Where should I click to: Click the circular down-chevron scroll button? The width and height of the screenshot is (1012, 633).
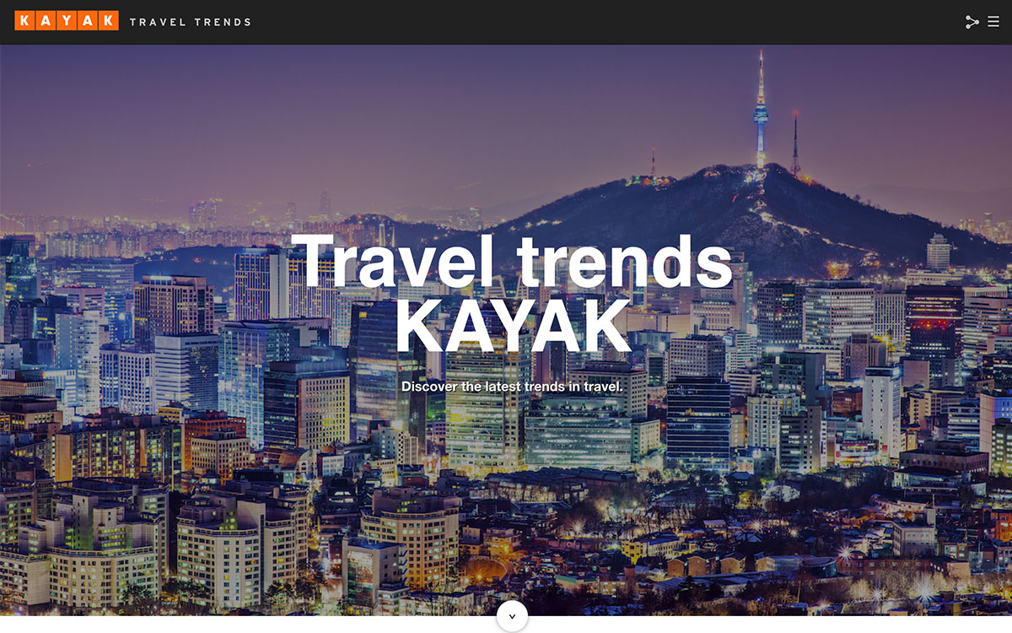512,616
